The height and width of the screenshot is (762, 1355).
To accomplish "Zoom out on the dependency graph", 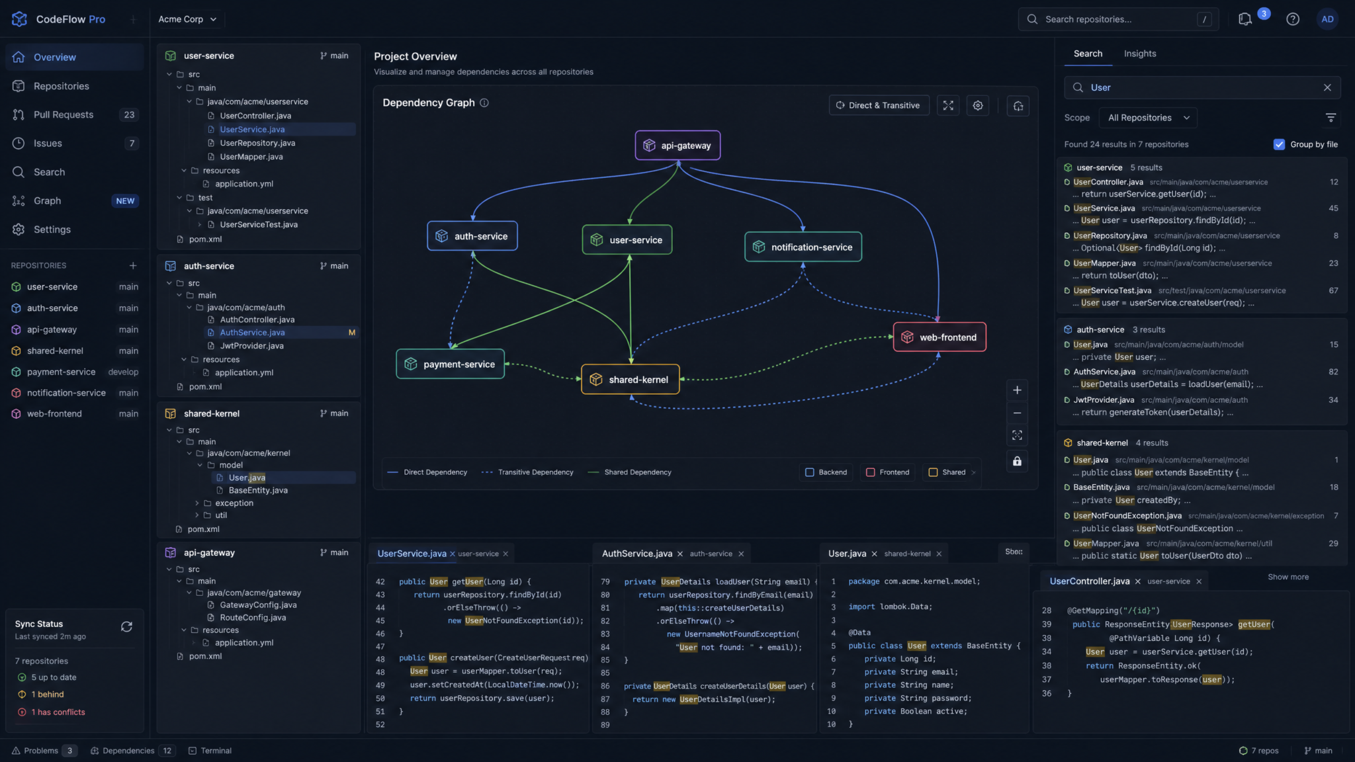I will [1017, 413].
